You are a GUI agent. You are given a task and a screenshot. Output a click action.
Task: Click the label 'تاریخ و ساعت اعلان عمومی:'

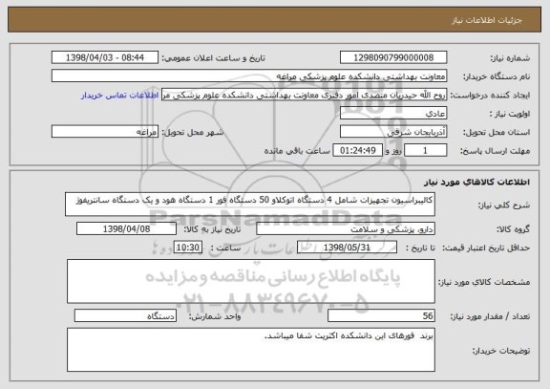coord(213,58)
